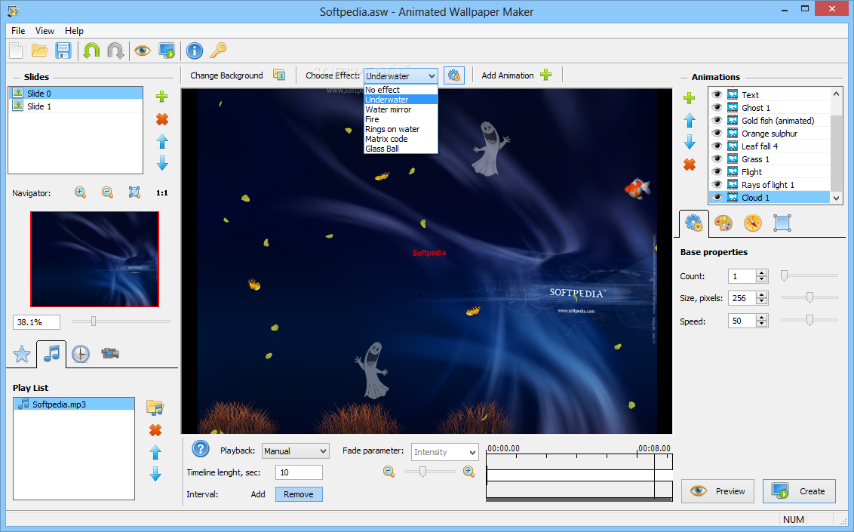Select the transform/bounds tab in Animations panel
The image size is (854, 532).
[x=782, y=223]
